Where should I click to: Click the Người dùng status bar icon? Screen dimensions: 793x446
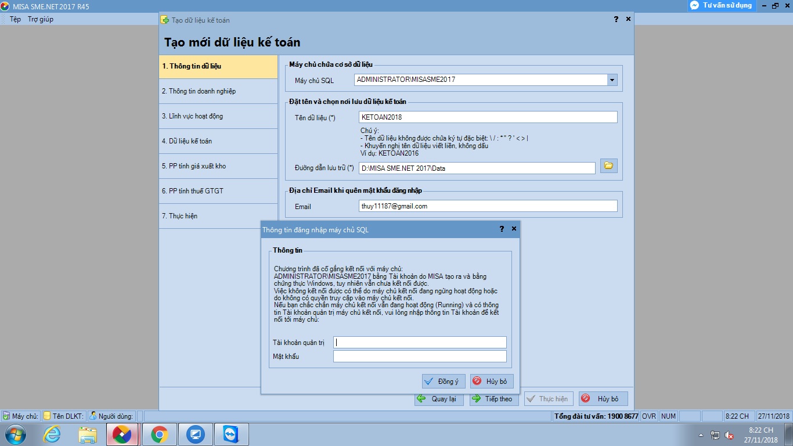click(93, 416)
